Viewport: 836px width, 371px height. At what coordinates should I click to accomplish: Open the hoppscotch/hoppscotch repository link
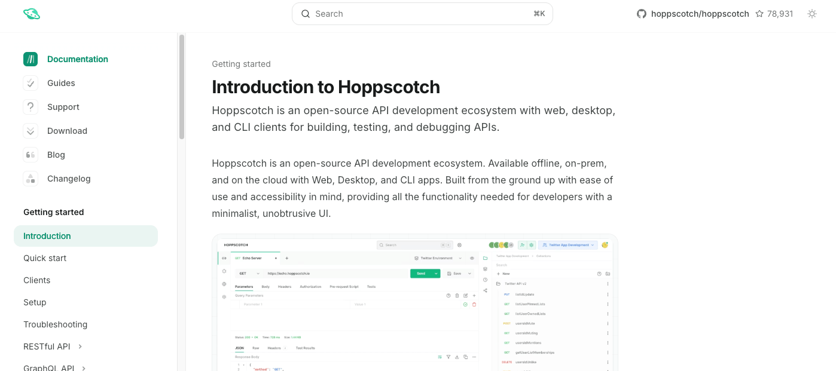click(x=700, y=13)
